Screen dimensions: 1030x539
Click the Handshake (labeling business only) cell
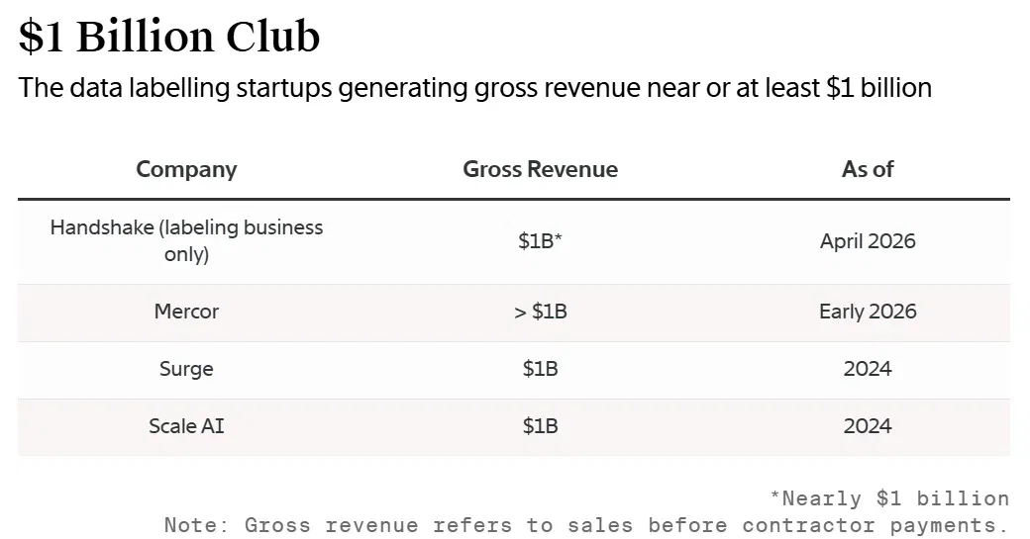[x=186, y=240]
